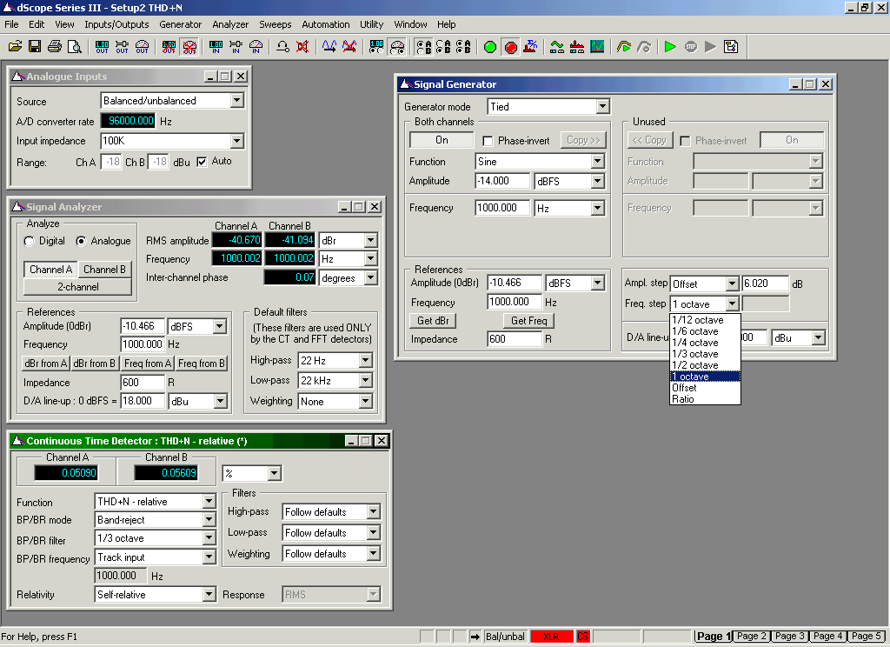This screenshot has height=647, width=890.
Task: Click the crossed-out speaker mute icon
Action: tap(302, 47)
